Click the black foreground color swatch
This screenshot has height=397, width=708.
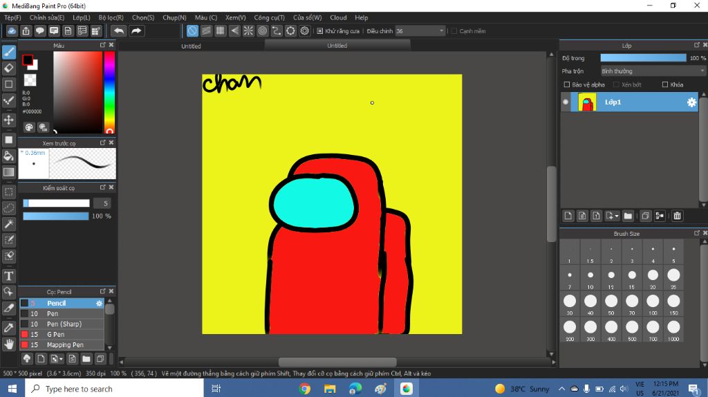pyautogui.click(x=27, y=59)
